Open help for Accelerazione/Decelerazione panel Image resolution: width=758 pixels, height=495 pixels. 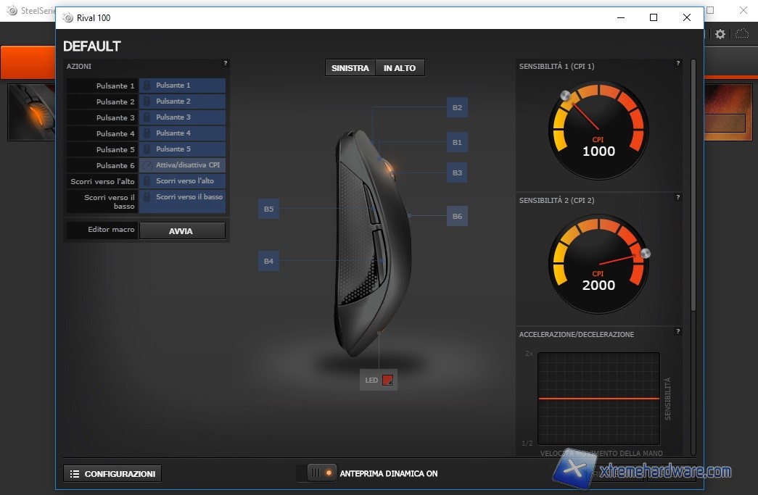click(x=677, y=332)
